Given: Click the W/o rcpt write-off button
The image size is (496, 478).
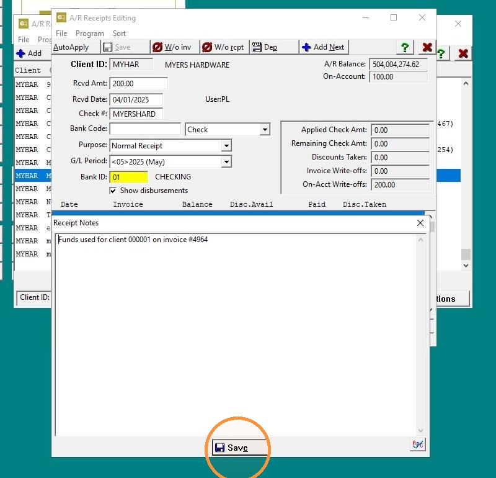Looking at the screenshot, I should click(x=224, y=47).
